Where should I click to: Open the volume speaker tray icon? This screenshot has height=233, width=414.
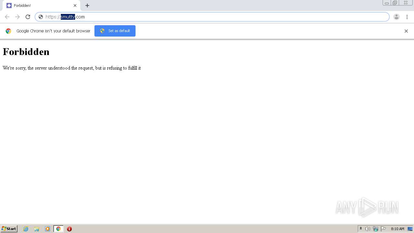coord(368,229)
